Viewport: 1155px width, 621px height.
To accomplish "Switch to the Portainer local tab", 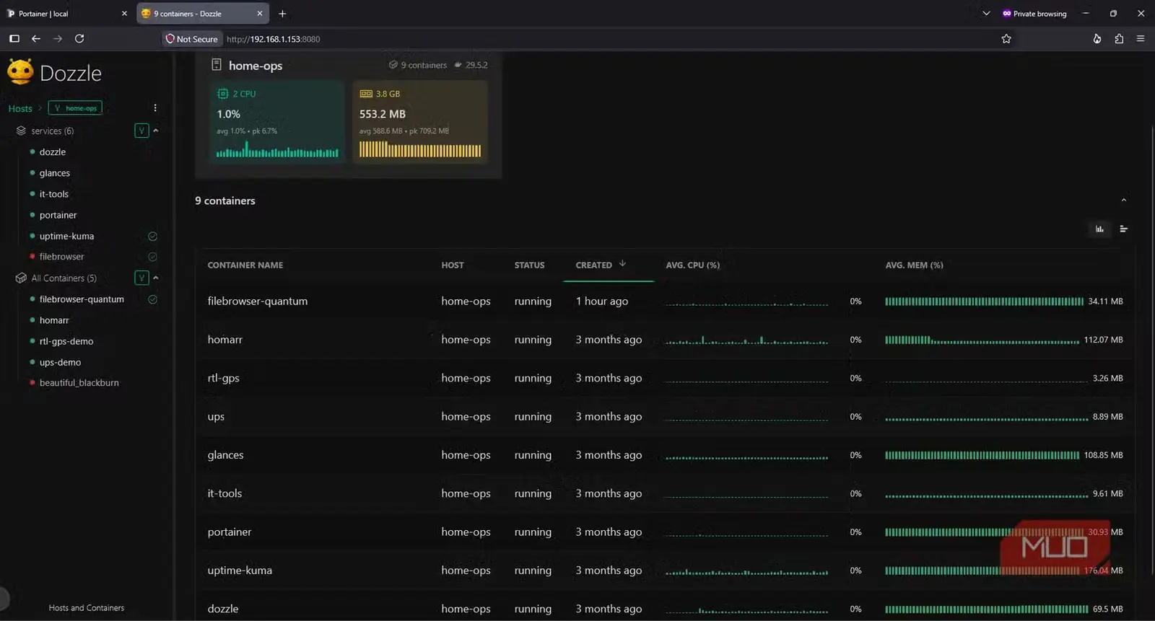I will [x=66, y=14].
